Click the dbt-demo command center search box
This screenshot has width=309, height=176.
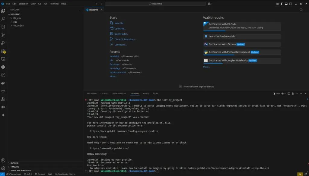(x=155, y=4)
